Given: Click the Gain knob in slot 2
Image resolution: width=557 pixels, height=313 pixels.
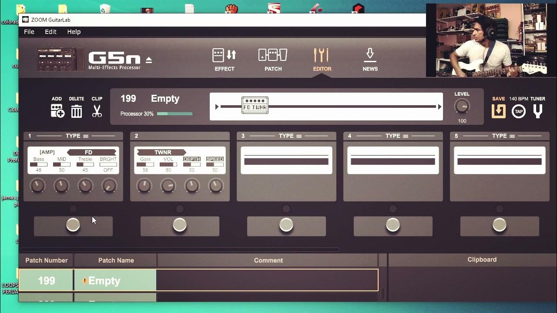Looking at the screenshot, I should pos(144,186).
